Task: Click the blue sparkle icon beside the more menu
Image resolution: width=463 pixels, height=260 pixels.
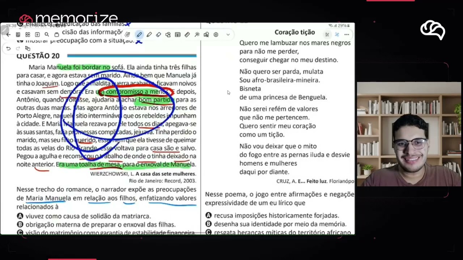Action: [337, 35]
